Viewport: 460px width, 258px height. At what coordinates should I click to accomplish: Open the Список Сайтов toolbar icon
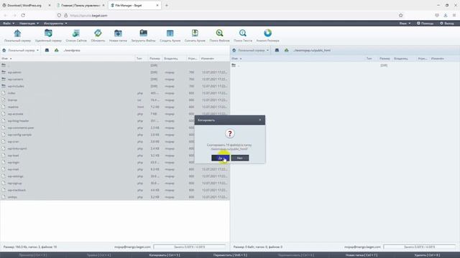[x=76, y=34]
